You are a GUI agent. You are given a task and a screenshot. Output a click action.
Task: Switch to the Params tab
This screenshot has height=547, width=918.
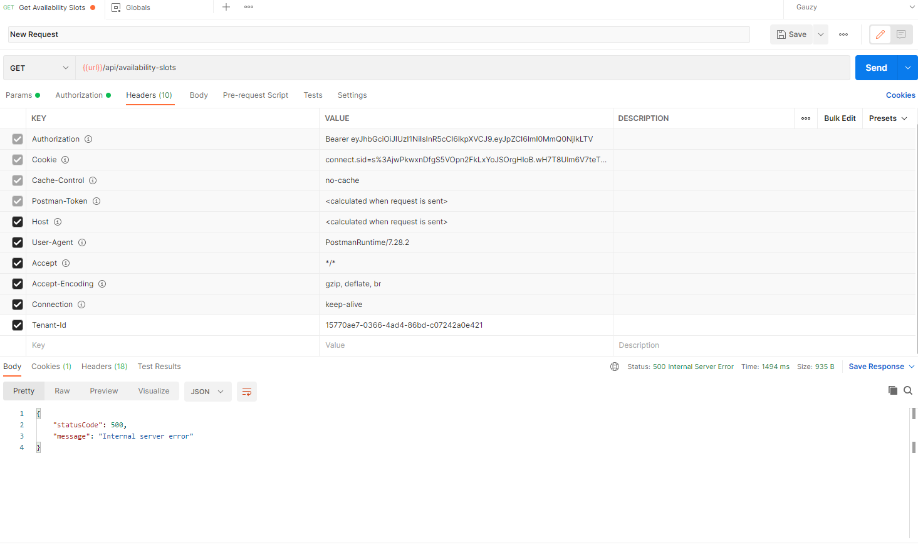23,95
